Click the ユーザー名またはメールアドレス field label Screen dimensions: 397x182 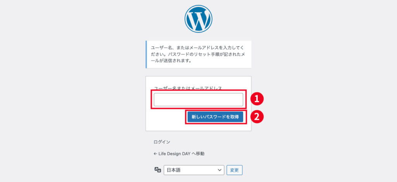coord(188,88)
